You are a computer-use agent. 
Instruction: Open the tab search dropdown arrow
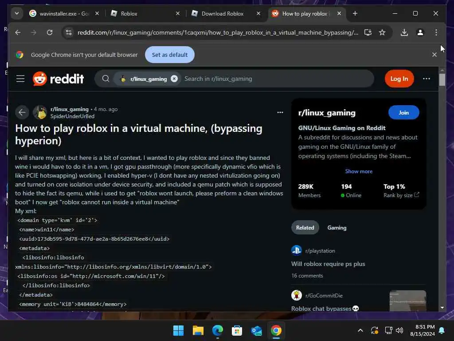coord(17,13)
